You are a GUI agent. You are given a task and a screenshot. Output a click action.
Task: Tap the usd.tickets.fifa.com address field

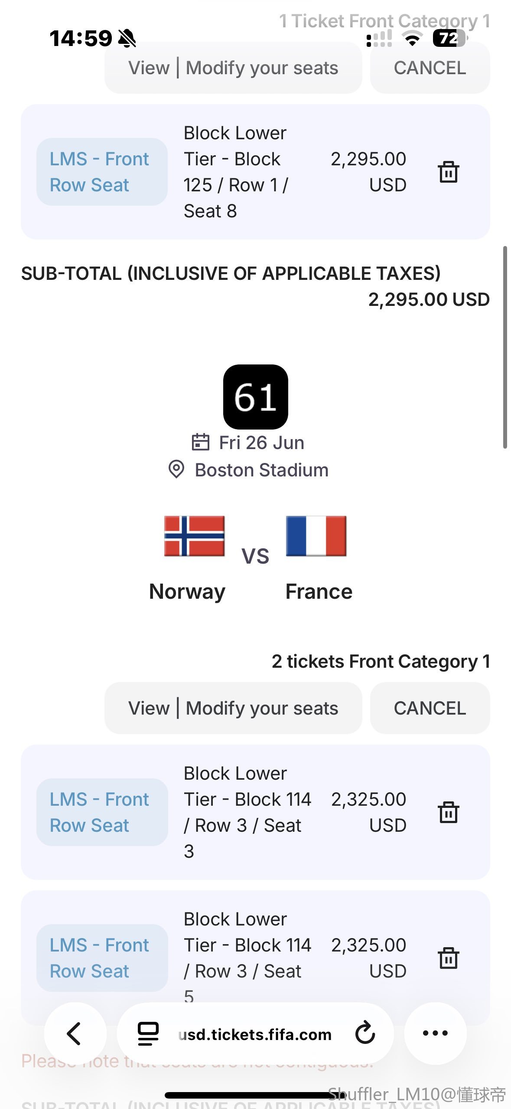255,1034
